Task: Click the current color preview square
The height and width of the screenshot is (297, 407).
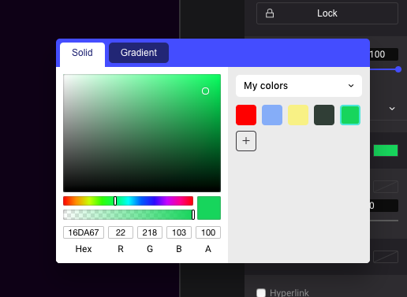Action: click(209, 208)
